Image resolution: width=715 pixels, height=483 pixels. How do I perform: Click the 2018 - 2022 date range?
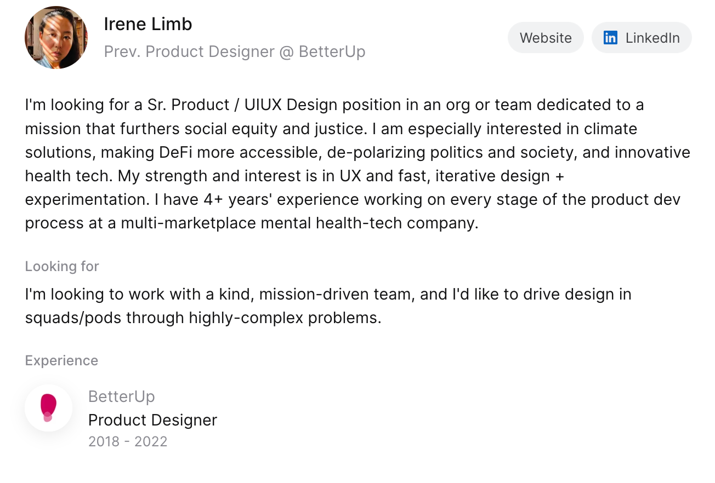[x=128, y=441]
